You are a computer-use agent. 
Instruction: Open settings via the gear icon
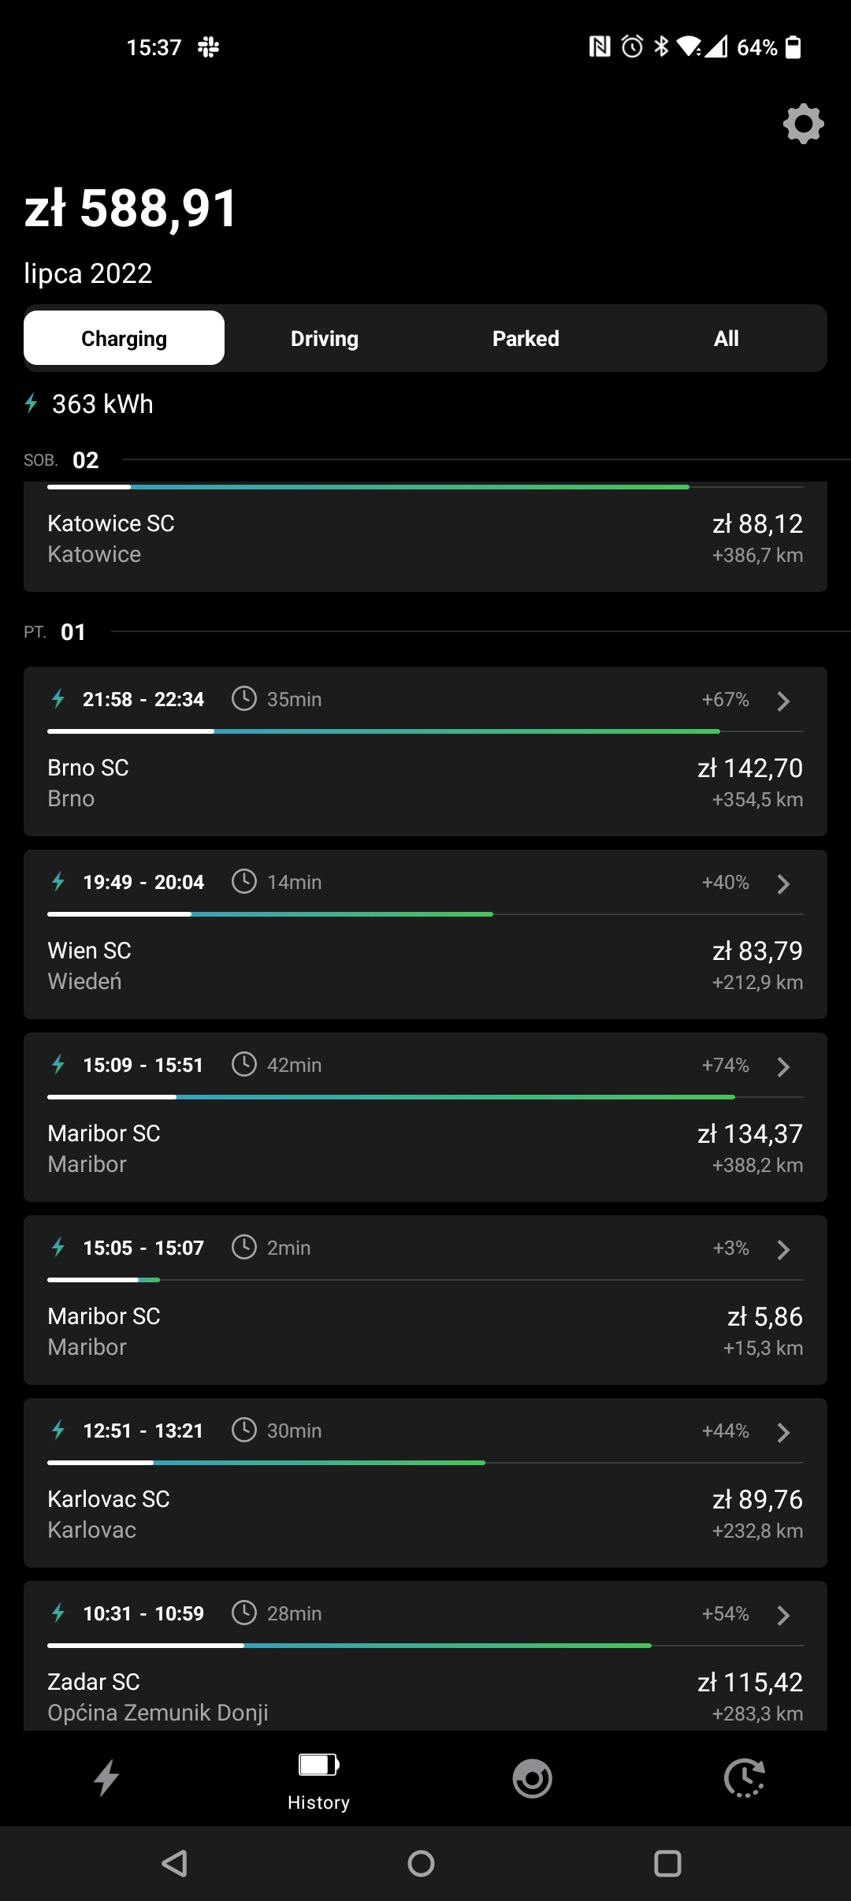point(803,124)
